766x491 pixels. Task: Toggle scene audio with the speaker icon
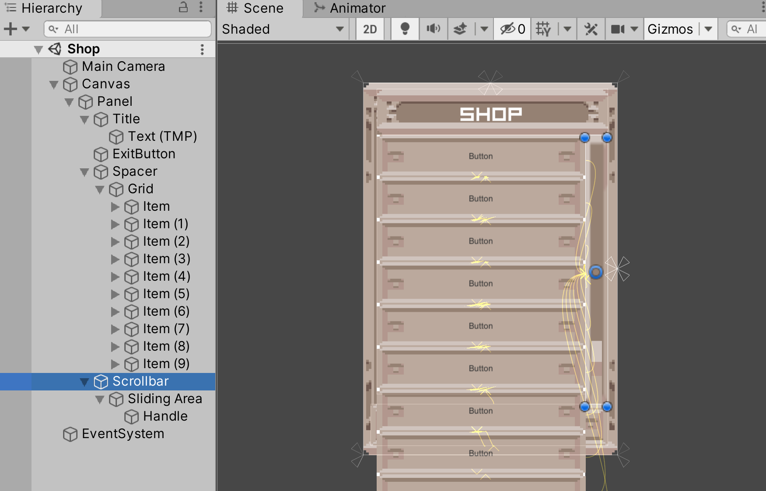click(x=433, y=29)
